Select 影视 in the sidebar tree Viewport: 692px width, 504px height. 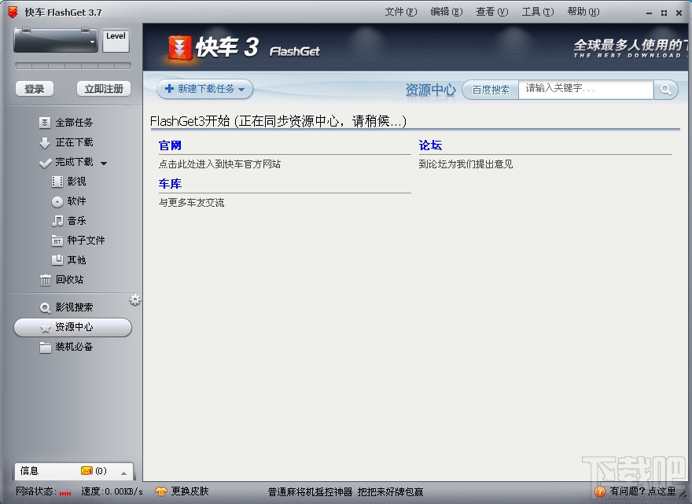point(76,182)
